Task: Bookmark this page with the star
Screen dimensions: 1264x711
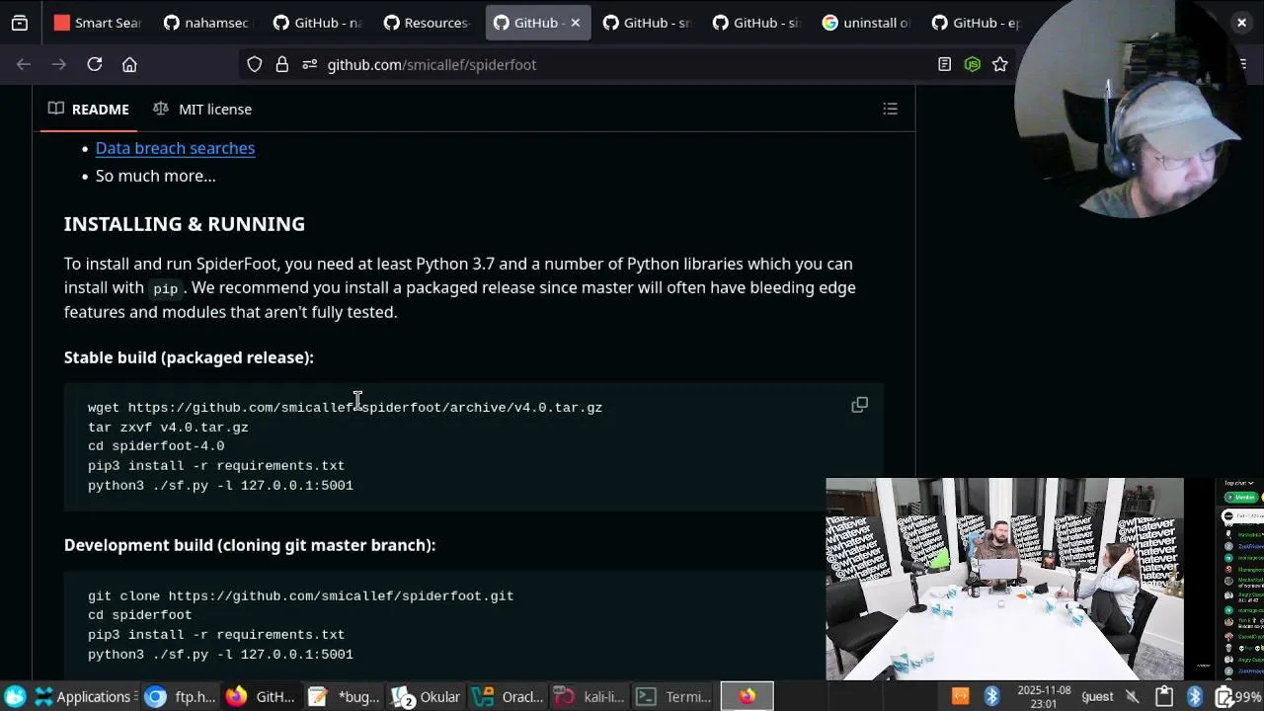Action: 1000,64
